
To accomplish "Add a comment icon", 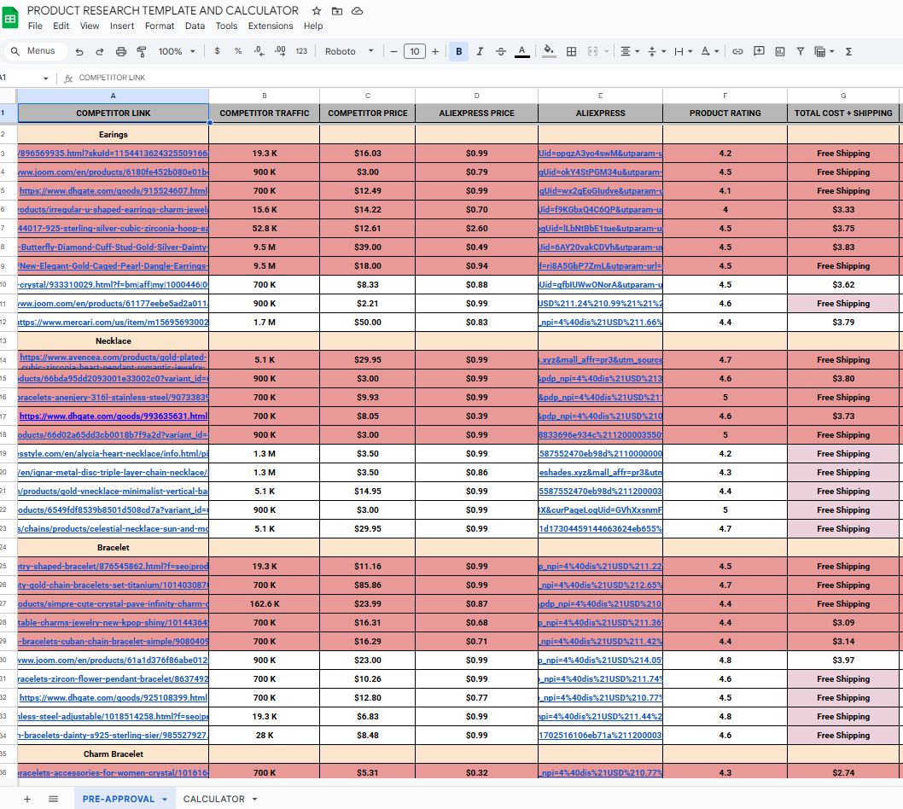I will [x=759, y=51].
